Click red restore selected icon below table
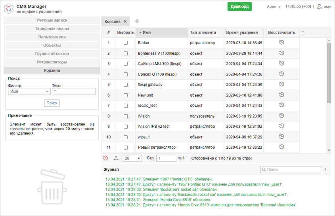335x216 pixels. coord(105,158)
